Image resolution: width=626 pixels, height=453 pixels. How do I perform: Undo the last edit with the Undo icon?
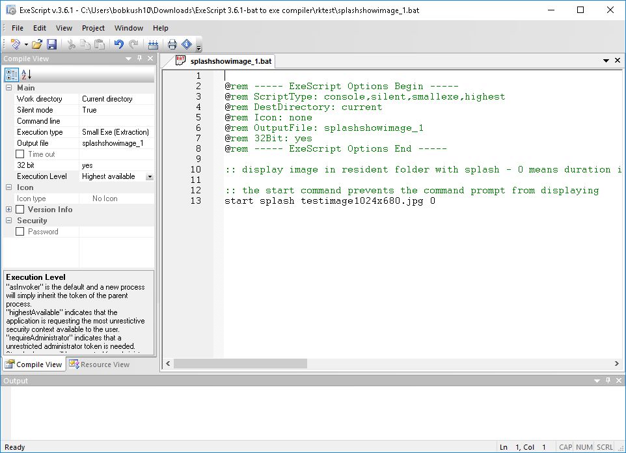(118, 44)
